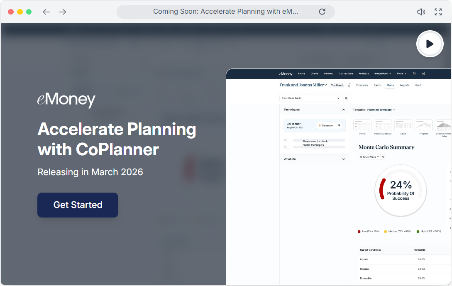Play the CoPlanner video
The height and width of the screenshot is (286, 452).
(430, 44)
